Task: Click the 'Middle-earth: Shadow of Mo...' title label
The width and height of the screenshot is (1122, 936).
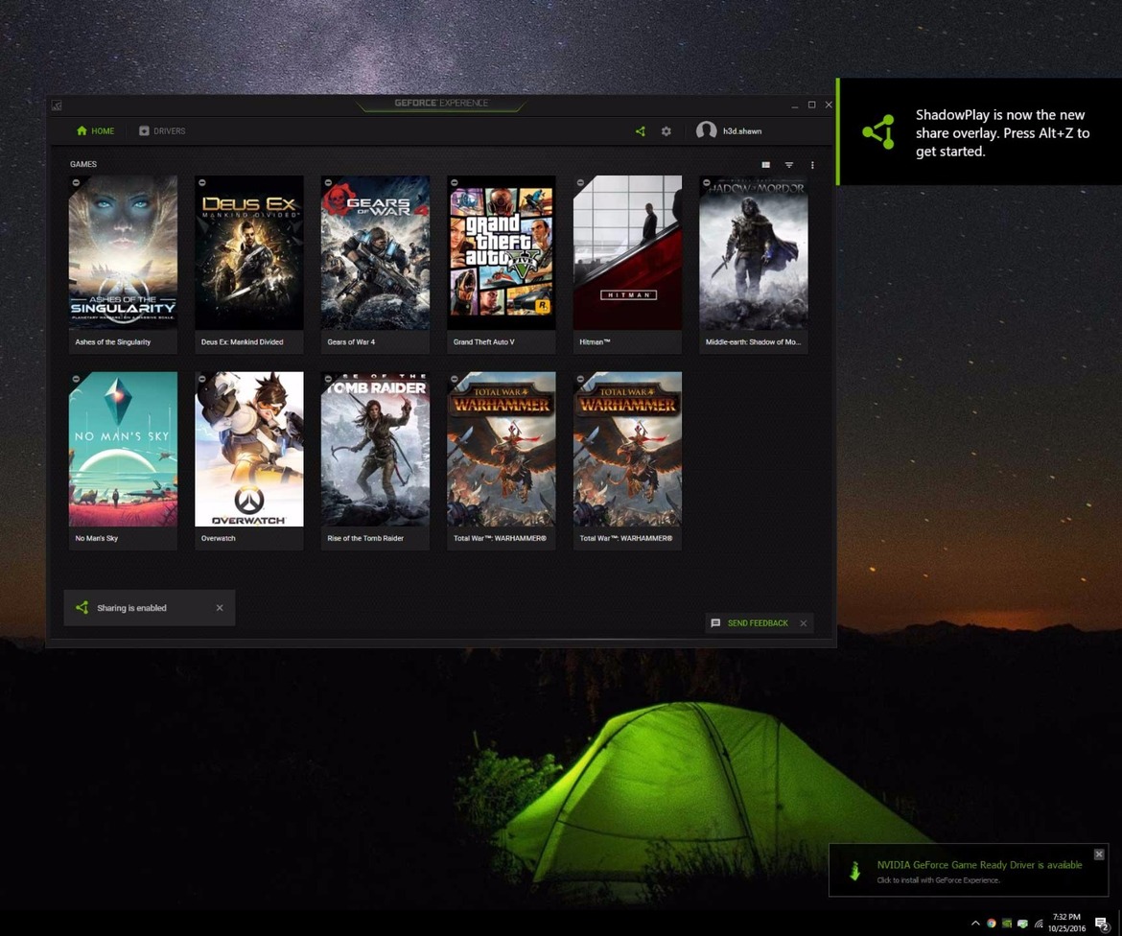Action: (x=753, y=342)
